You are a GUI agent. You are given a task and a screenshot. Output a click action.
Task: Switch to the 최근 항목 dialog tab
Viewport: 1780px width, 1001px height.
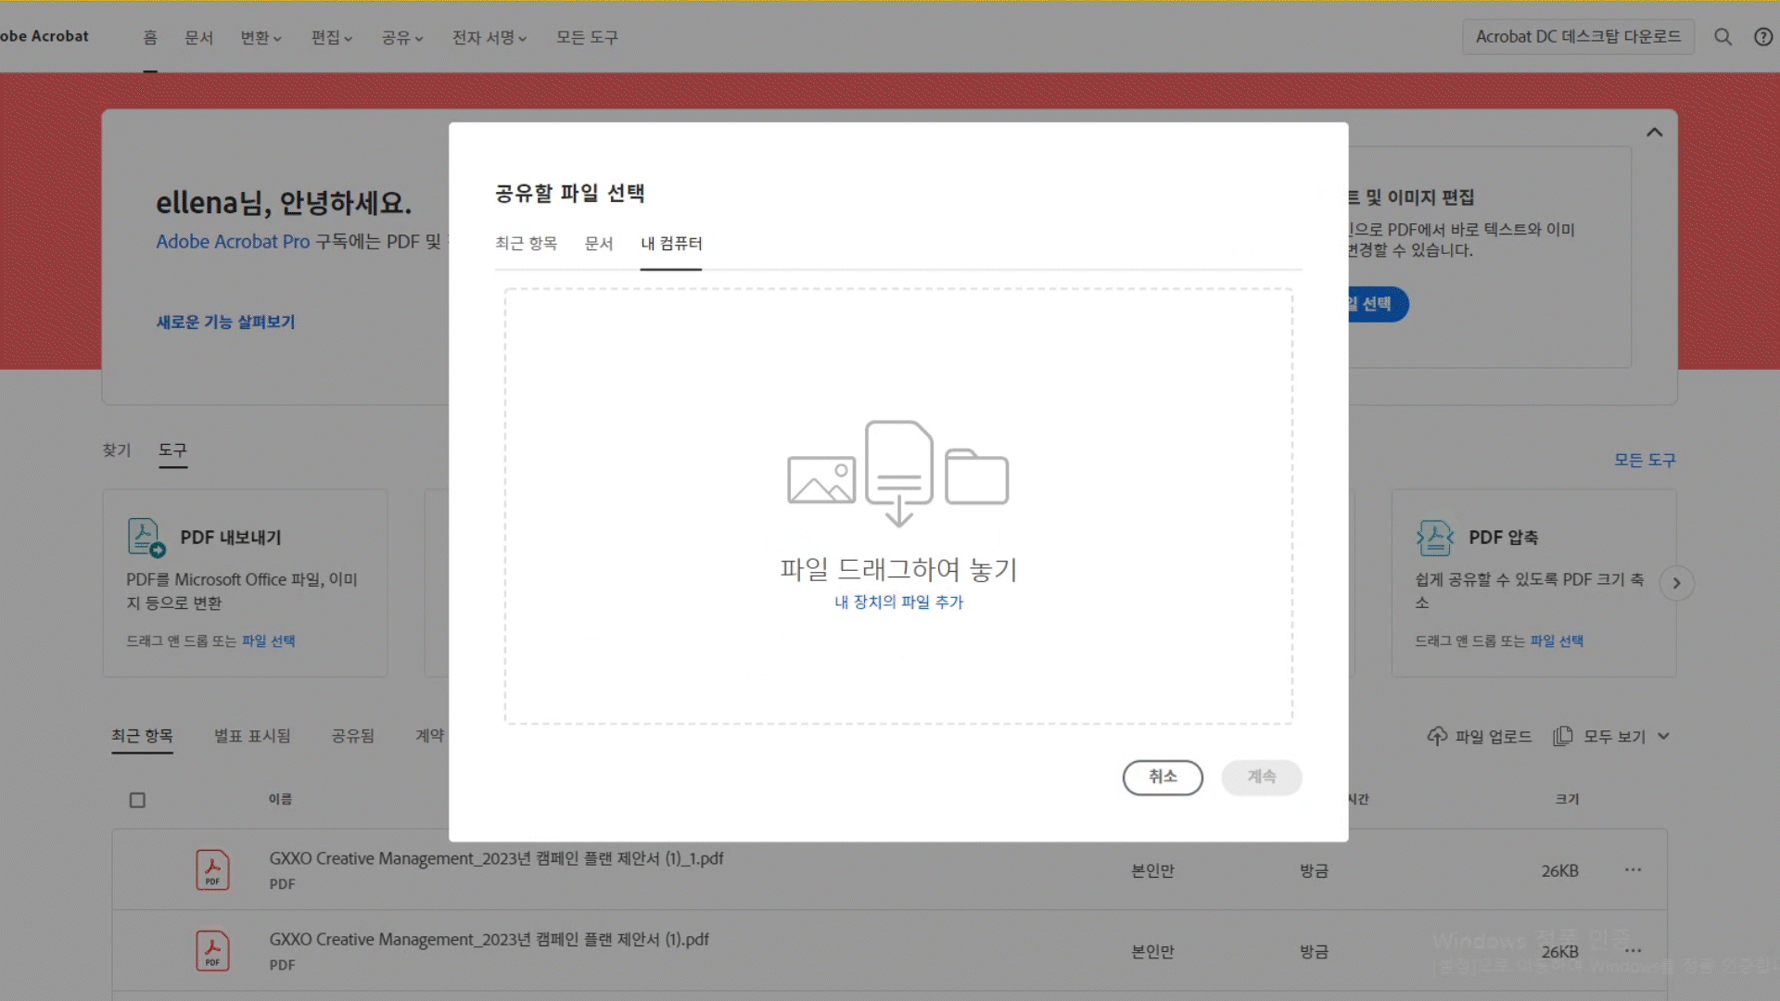click(526, 244)
